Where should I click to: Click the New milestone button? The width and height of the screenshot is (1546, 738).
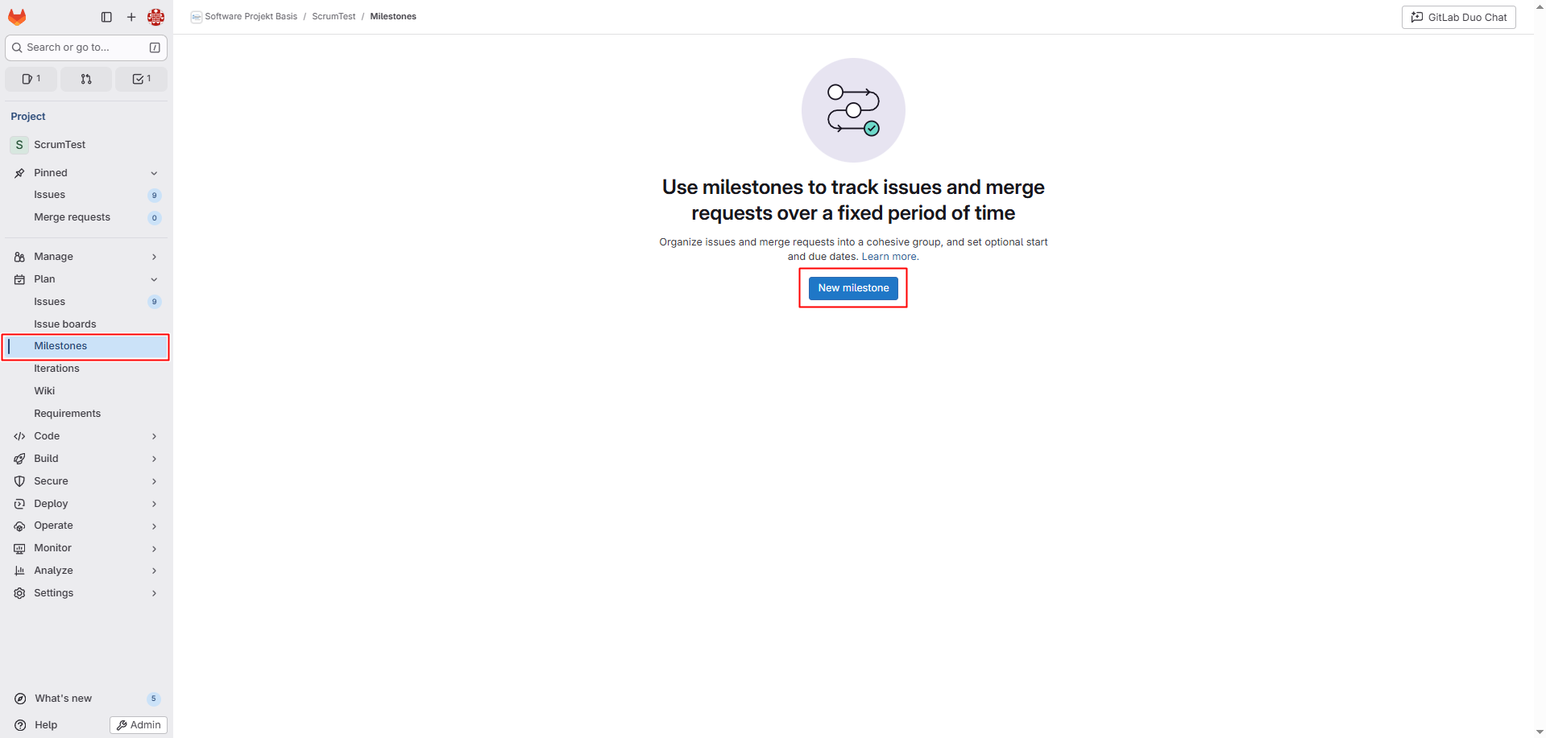(x=852, y=288)
